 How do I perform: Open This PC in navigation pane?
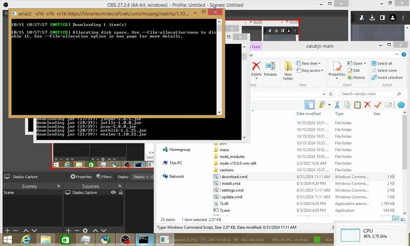click(172, 163)
